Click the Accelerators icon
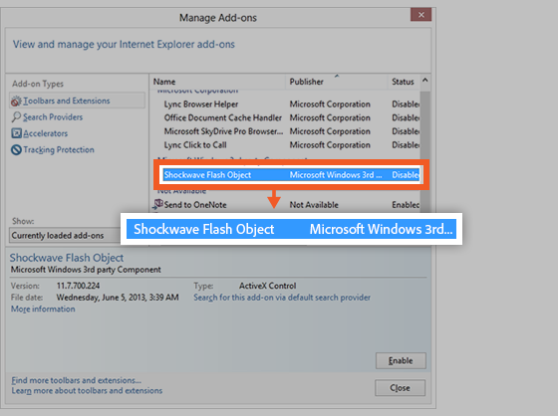Screen dimensions: 558x416 coord(16,133)
